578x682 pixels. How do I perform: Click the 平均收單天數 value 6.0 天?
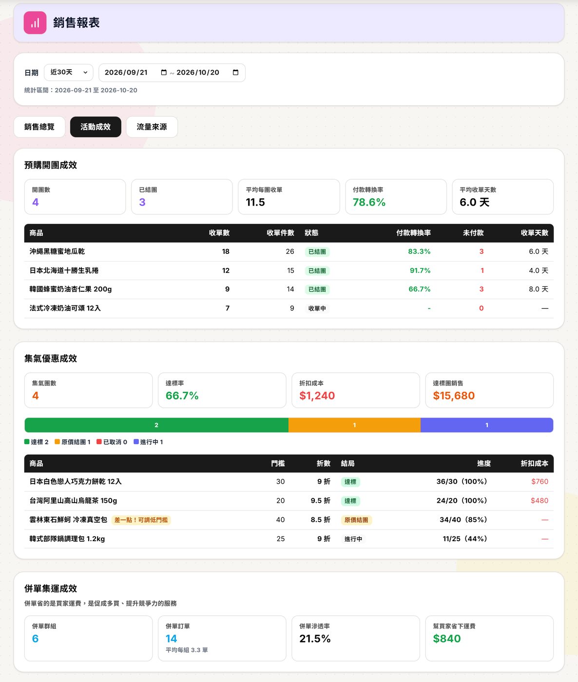(474, 202)
